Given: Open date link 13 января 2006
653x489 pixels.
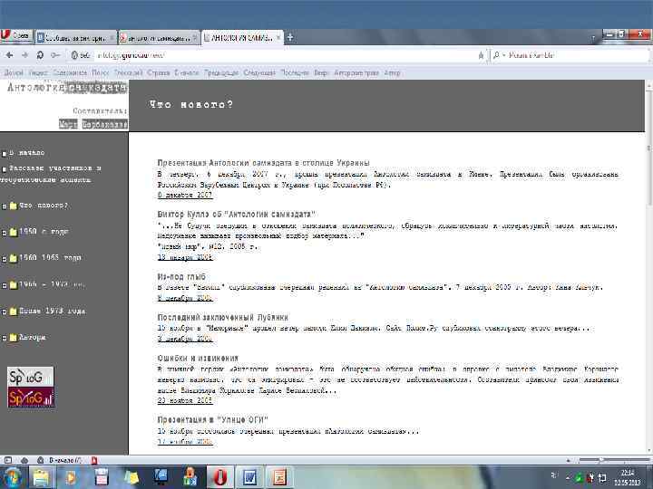Looking at the screenshot, I should tap(185, 257).
